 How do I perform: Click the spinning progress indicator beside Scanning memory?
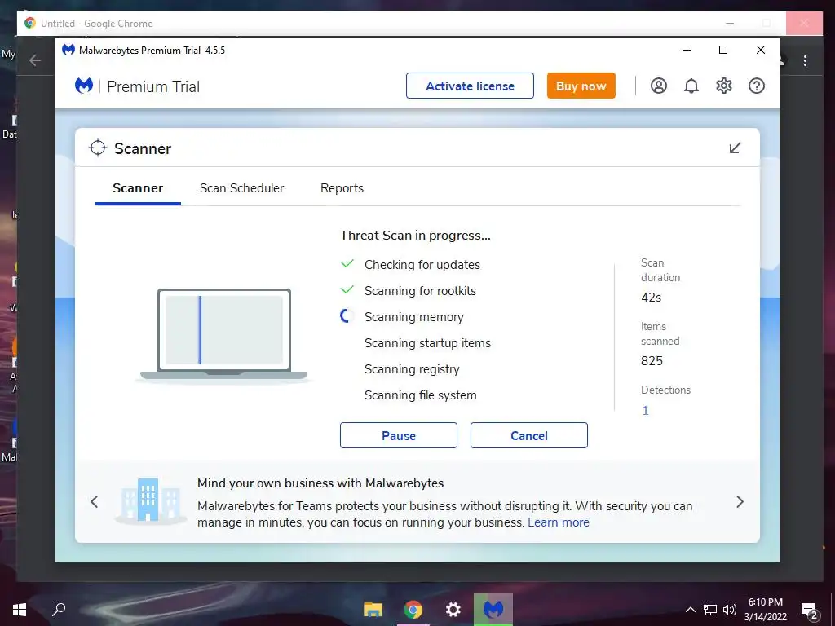point(347,316)
